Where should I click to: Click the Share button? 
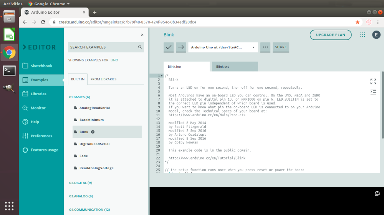point(281,47)
